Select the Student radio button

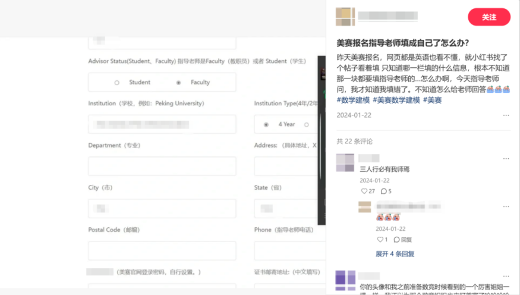pos(116,83)
